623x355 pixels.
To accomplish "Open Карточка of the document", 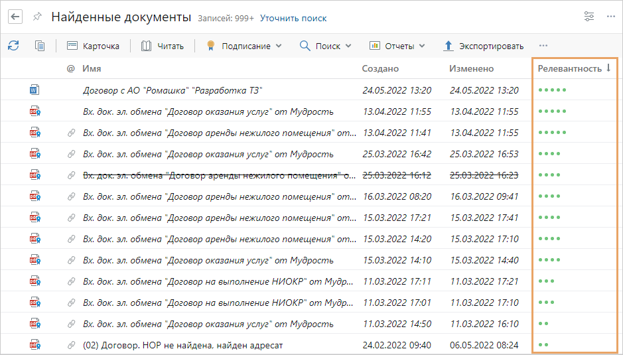I will [94, 46].
